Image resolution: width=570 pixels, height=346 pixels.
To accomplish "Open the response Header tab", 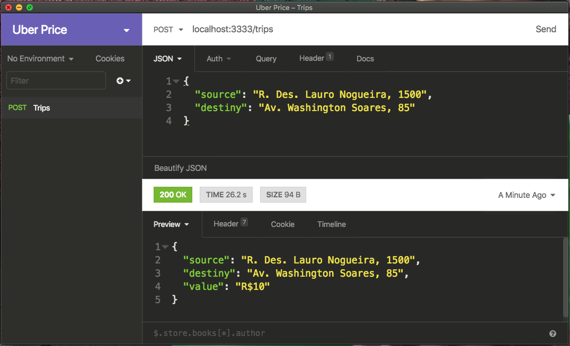I will click(230, 224).
